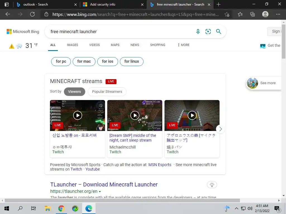This screenshot has height=214, width=286.
Task: Open a new tab with plus button
Action: click(x=218, y=4)
